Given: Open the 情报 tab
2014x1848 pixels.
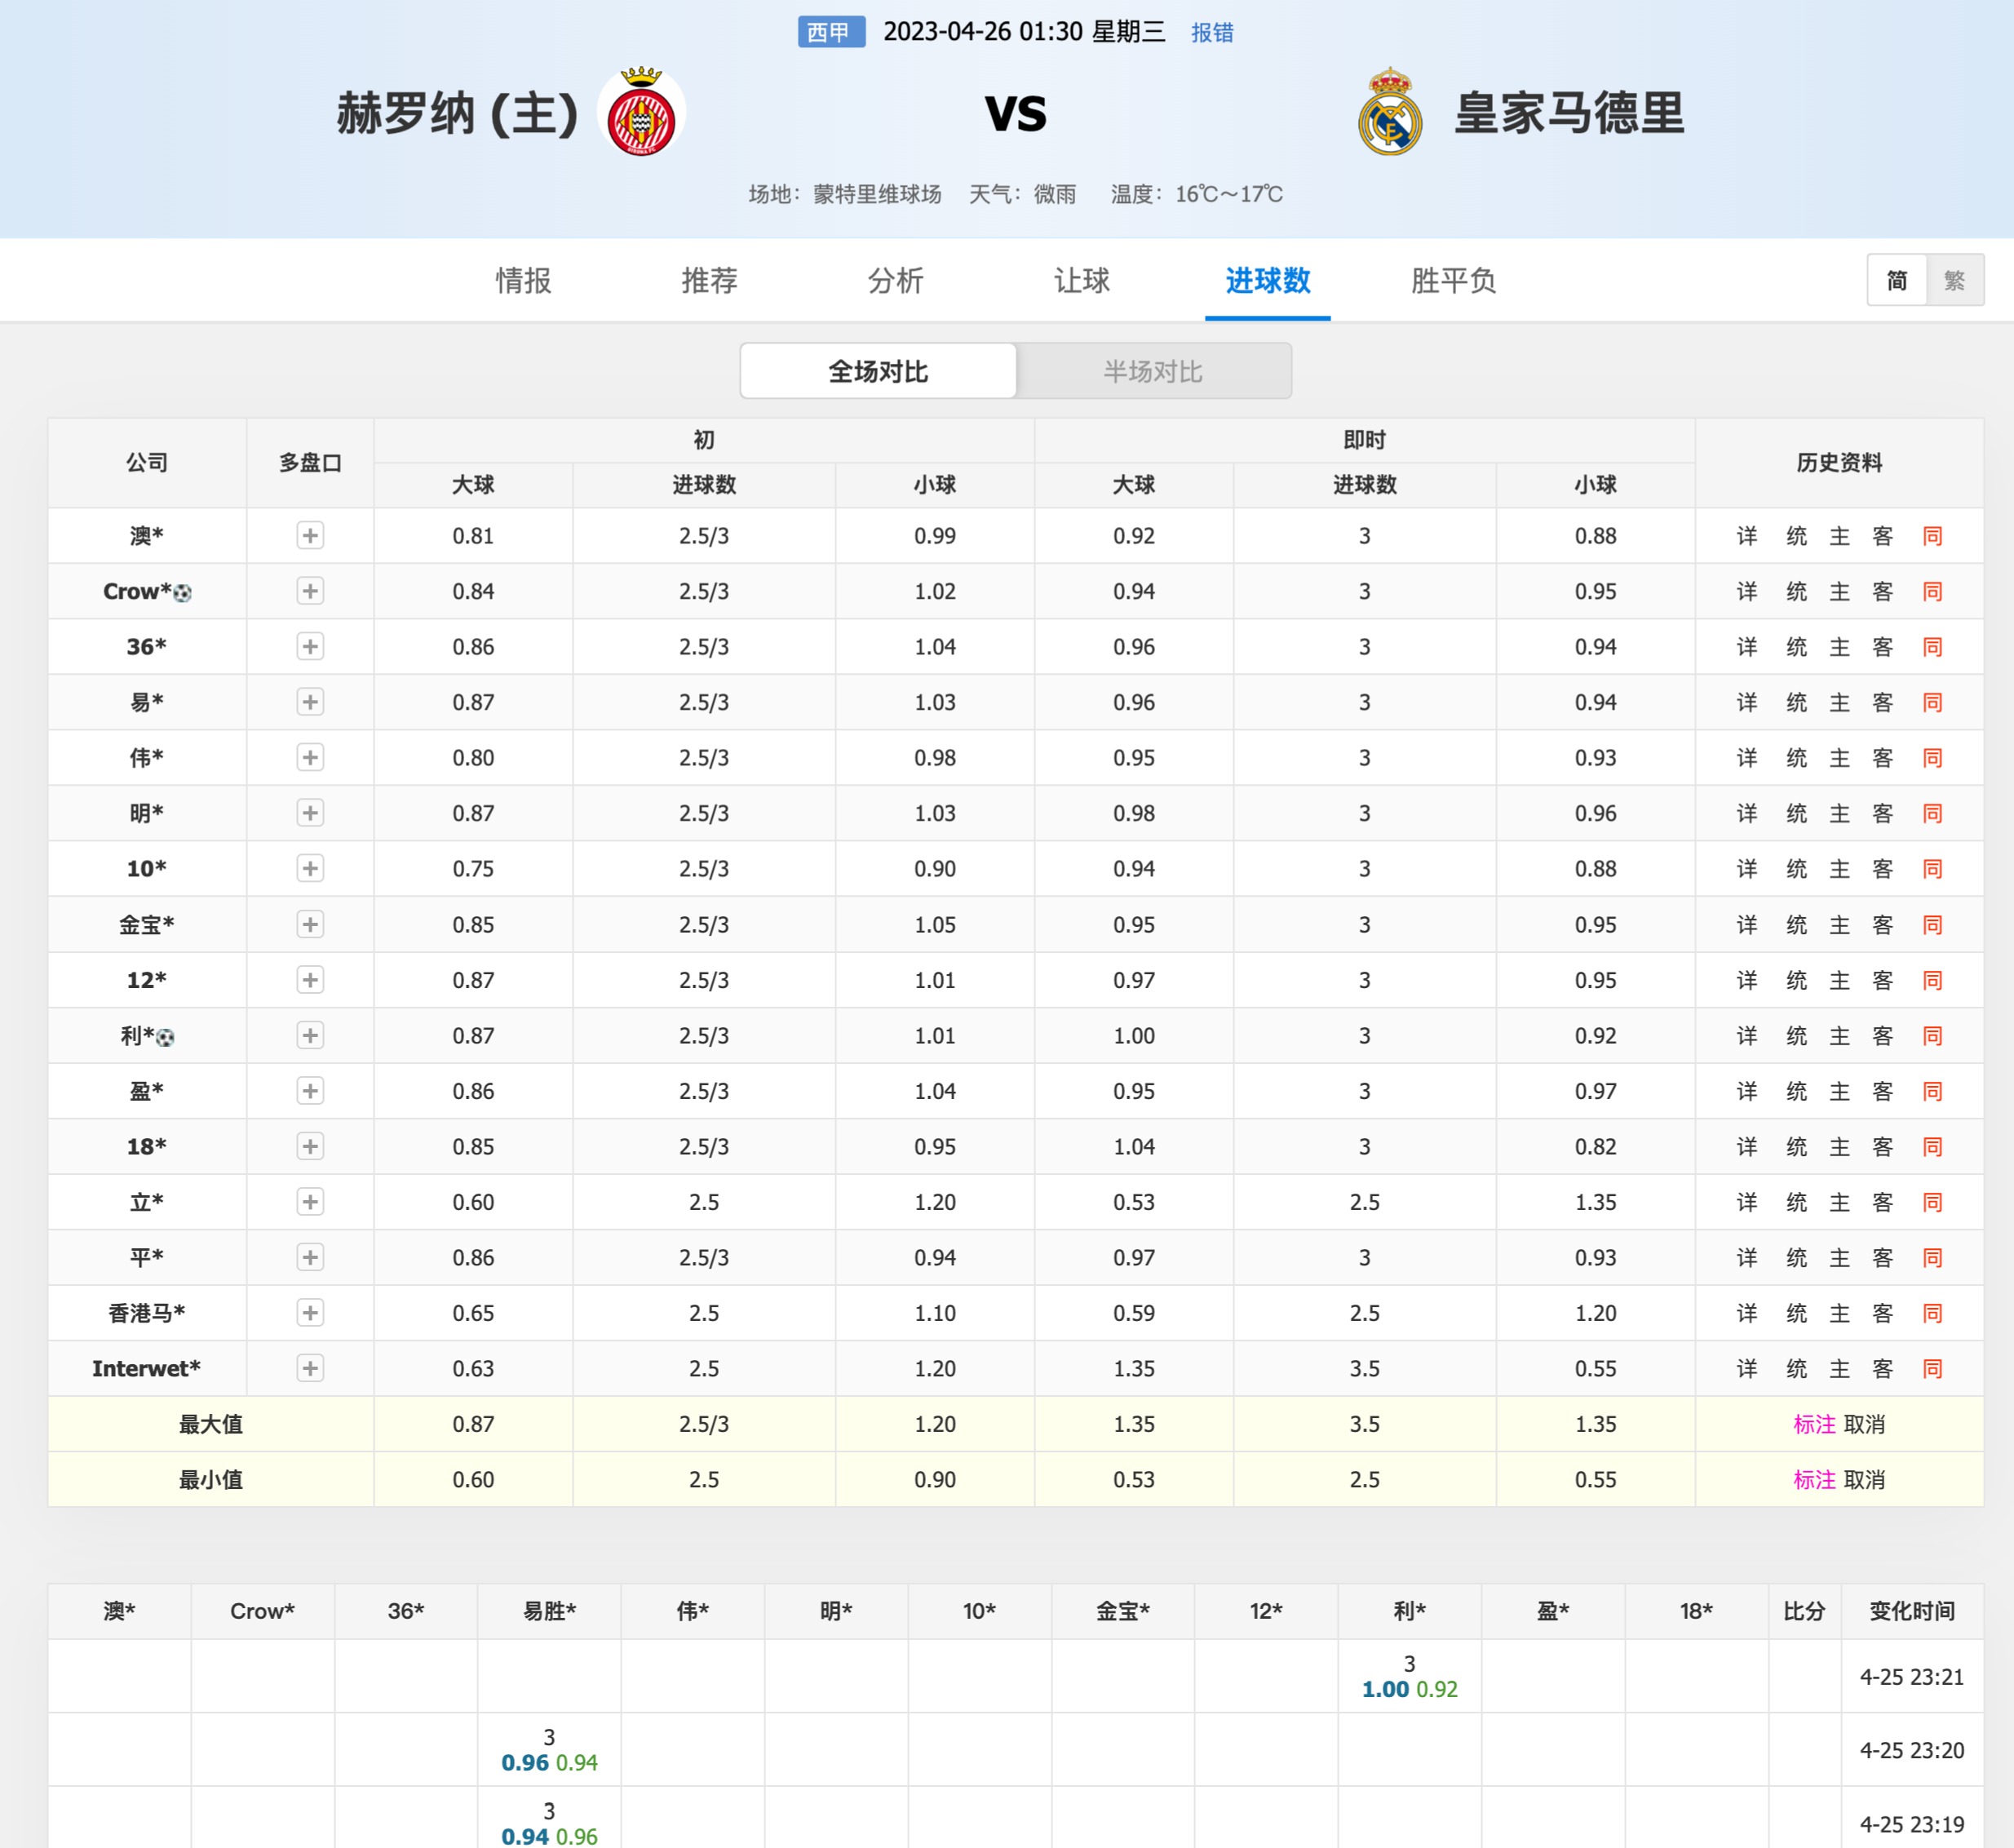Looking at the screenshot, I should [523, 281].
